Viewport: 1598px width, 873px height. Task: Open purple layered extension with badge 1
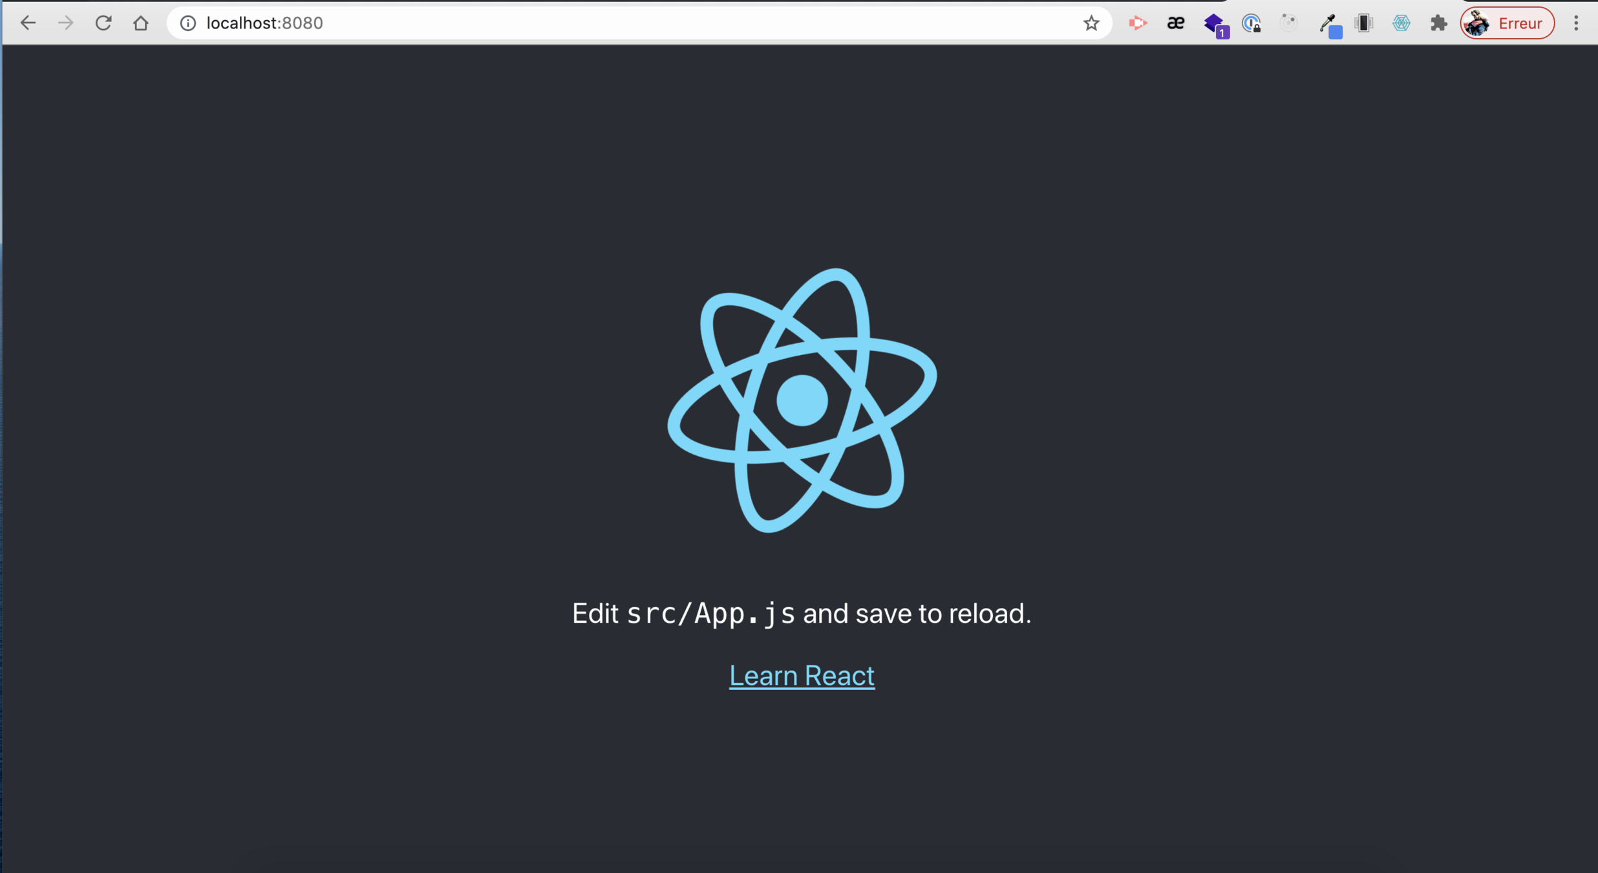1214,25
